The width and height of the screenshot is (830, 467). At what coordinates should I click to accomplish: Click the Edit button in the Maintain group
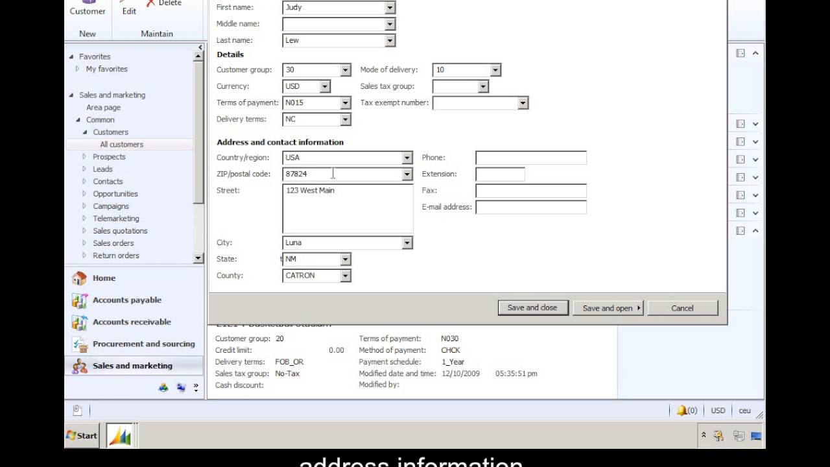tap(129, 8)
